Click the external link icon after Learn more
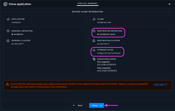The image size is (175, 111). click(166, 84)
